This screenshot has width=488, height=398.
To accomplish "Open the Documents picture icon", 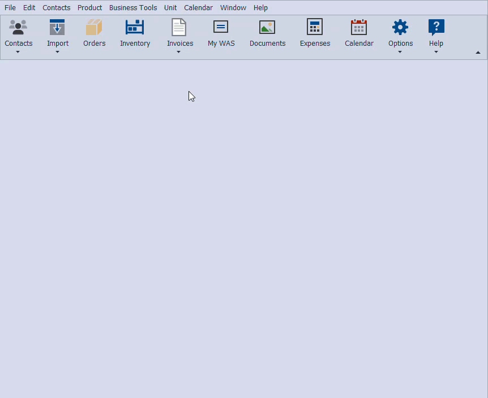I will pyautogui.click(x=267, y=27).
